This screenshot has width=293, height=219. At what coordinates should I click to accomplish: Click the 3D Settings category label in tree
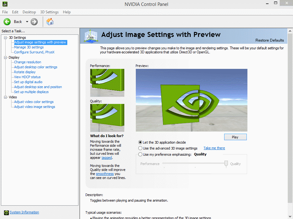[x=17, y=38]
